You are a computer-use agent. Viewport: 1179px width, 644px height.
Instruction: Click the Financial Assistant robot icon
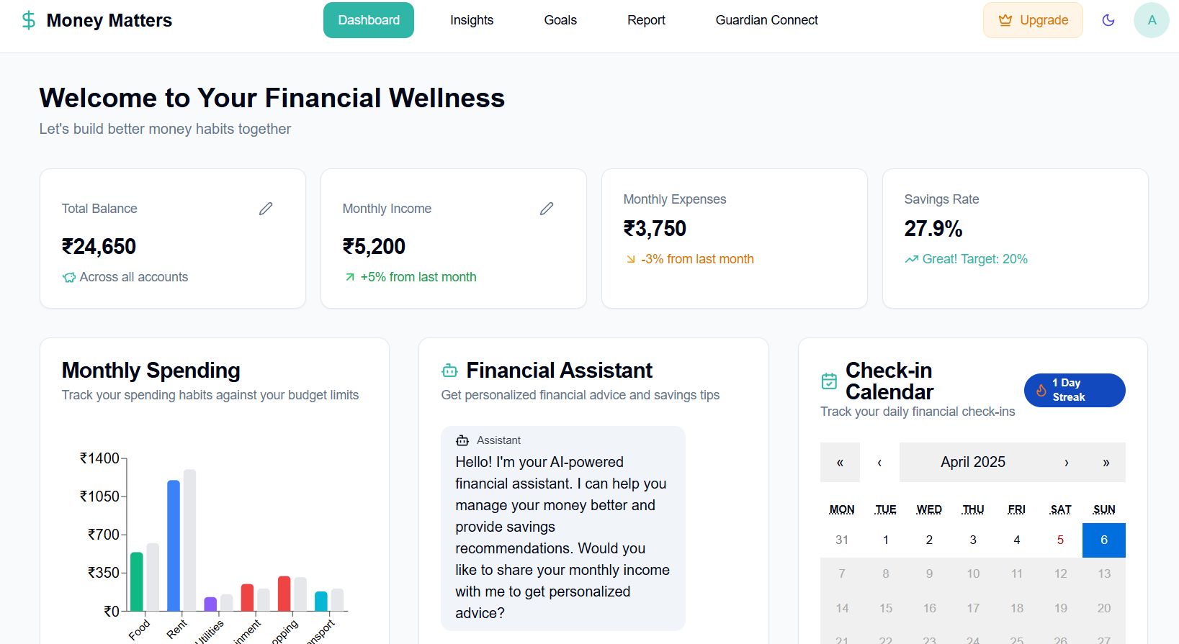click(449, 371)
